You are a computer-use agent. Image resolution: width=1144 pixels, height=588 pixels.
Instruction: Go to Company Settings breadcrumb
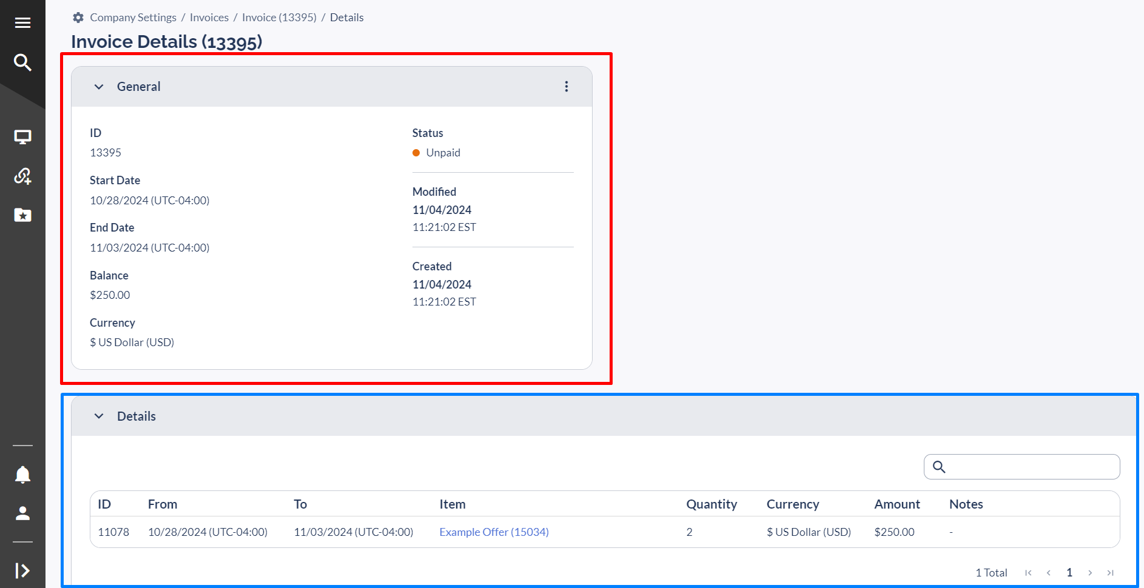click(133, 18)
